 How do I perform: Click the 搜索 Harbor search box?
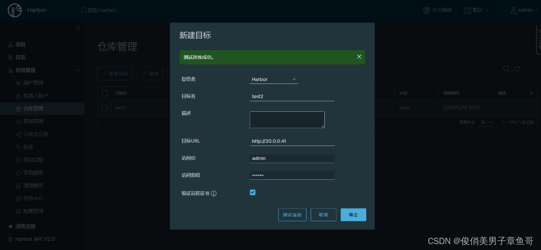(104, 10)
